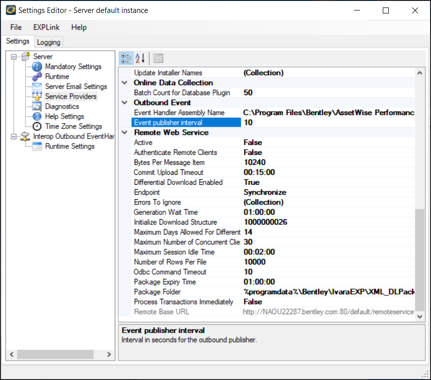The image size is (431, 380).
Task: Open Help Settings tree node
Action: click(64, 117)
